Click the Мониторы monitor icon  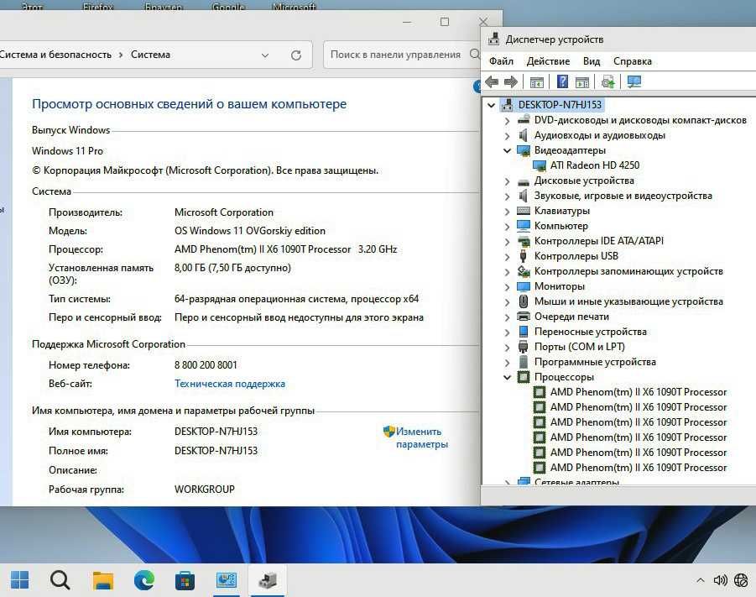point(523,286)
